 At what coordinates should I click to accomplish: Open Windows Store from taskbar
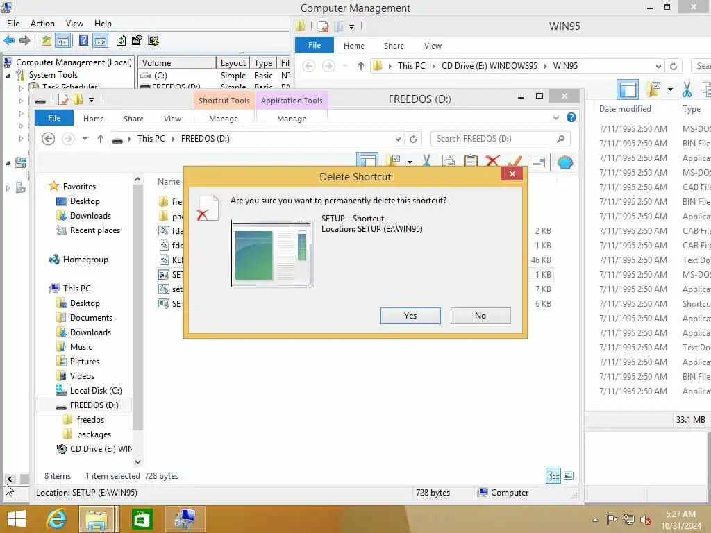142,519
